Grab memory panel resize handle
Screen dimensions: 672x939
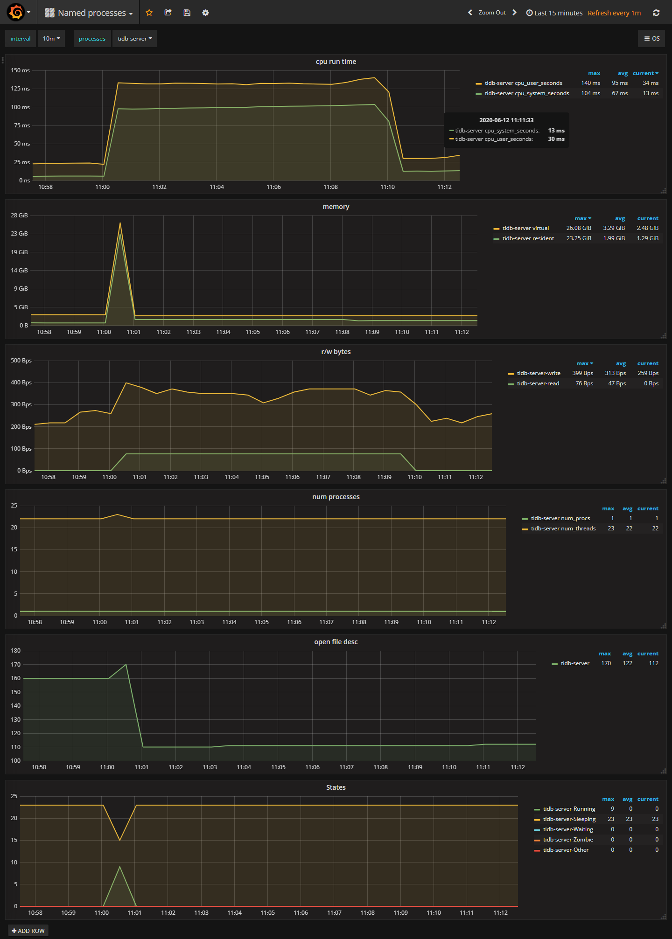coord(664,336)
